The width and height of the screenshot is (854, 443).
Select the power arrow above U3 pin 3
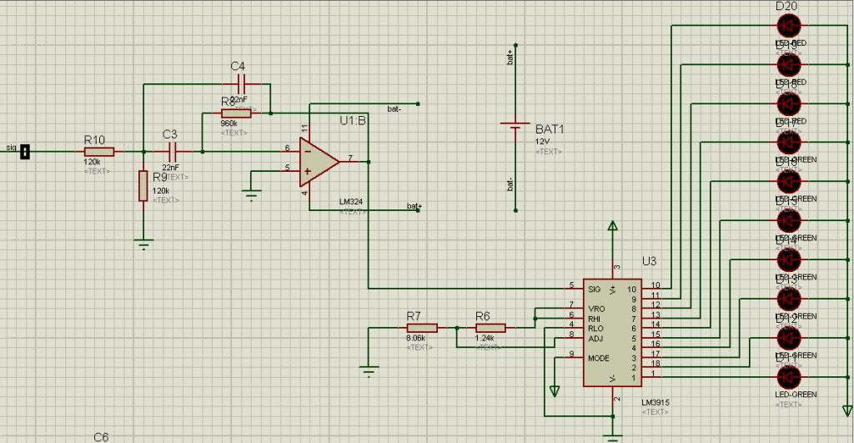point(613,227)
